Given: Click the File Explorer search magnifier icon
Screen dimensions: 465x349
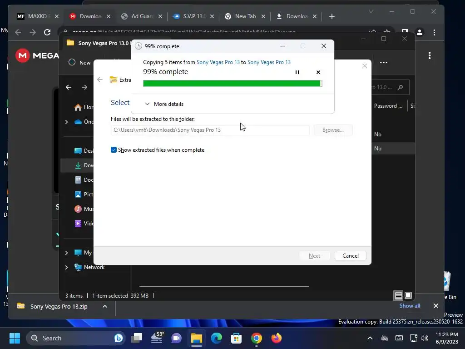Looking at the screenshot, I should tap(401, 87).
